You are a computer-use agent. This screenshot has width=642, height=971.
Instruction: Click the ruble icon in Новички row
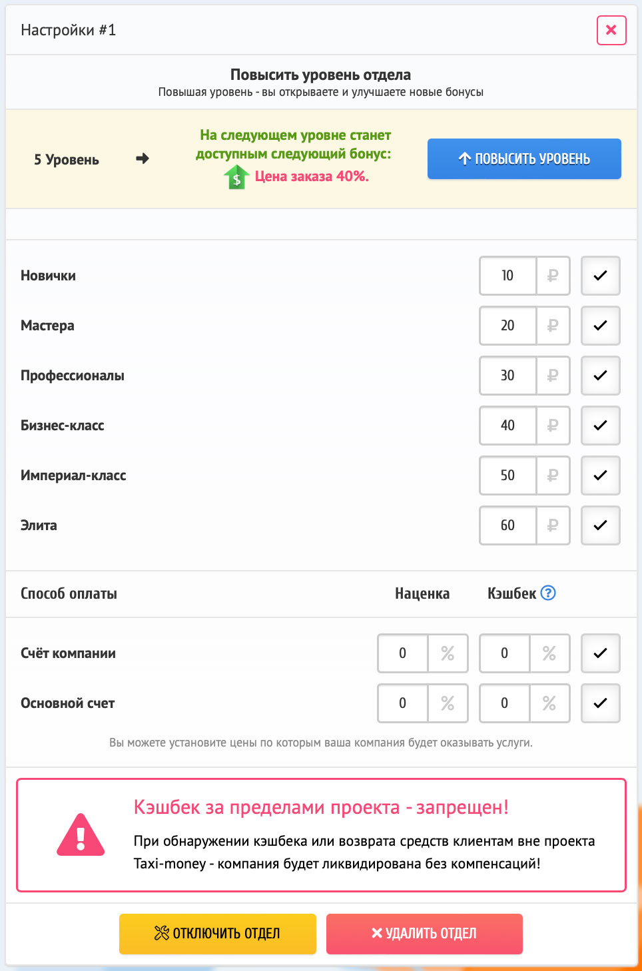click(553, 276)
